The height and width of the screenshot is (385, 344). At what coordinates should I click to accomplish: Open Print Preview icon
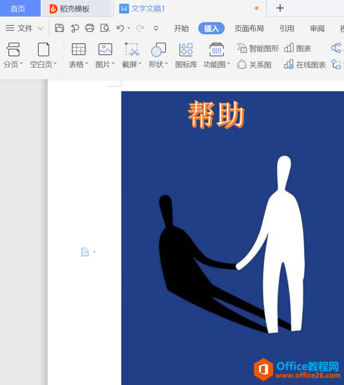(x=105, y=28)
